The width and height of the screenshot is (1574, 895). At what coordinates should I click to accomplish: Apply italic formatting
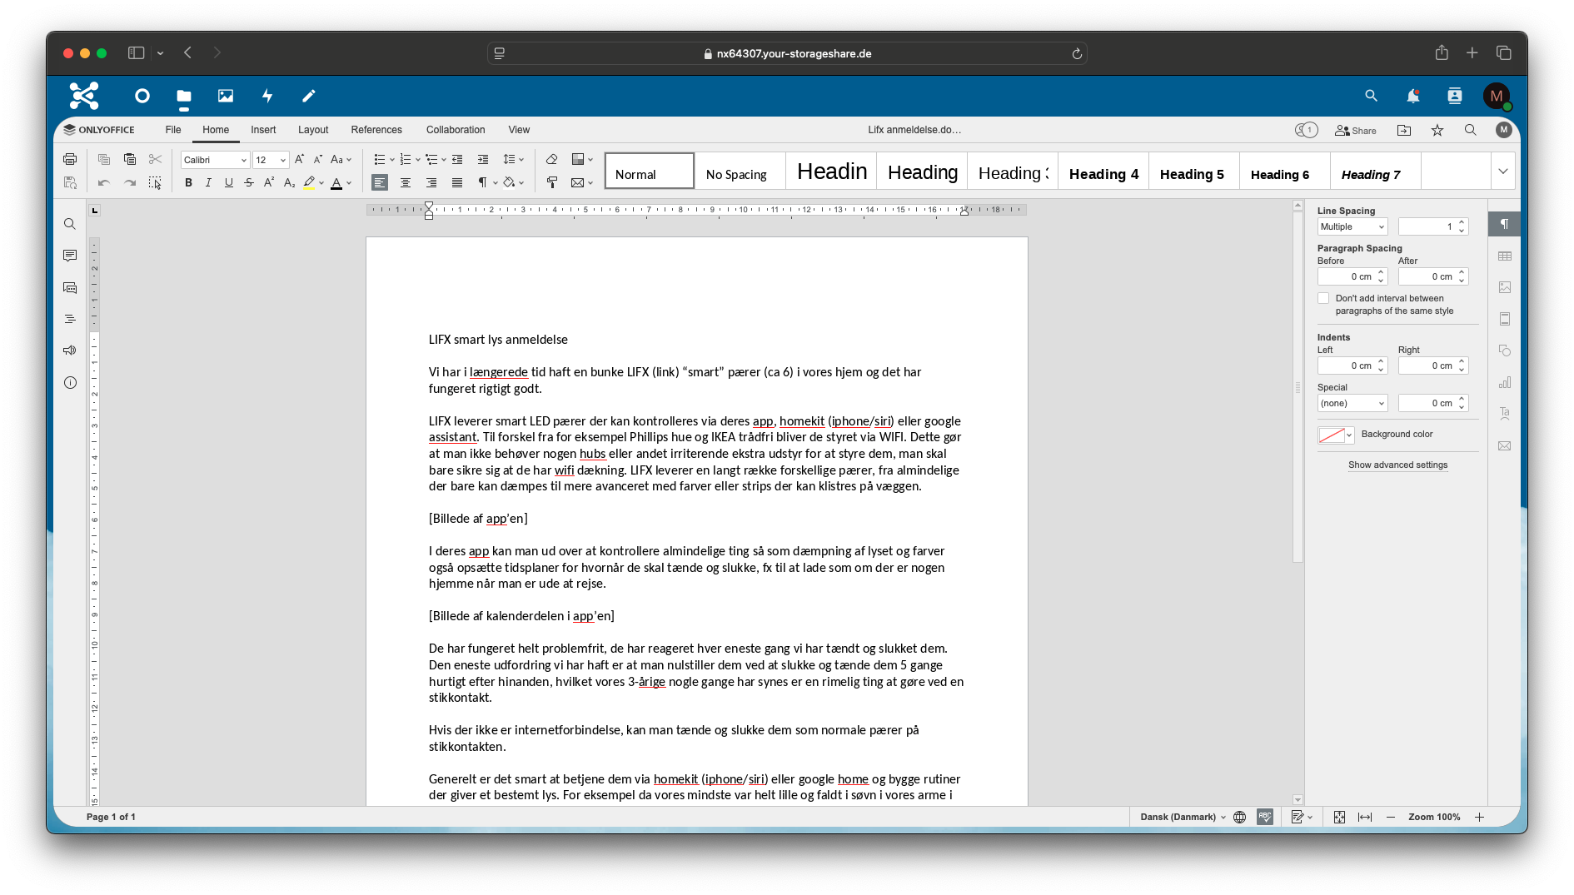(x=208, y=182)
